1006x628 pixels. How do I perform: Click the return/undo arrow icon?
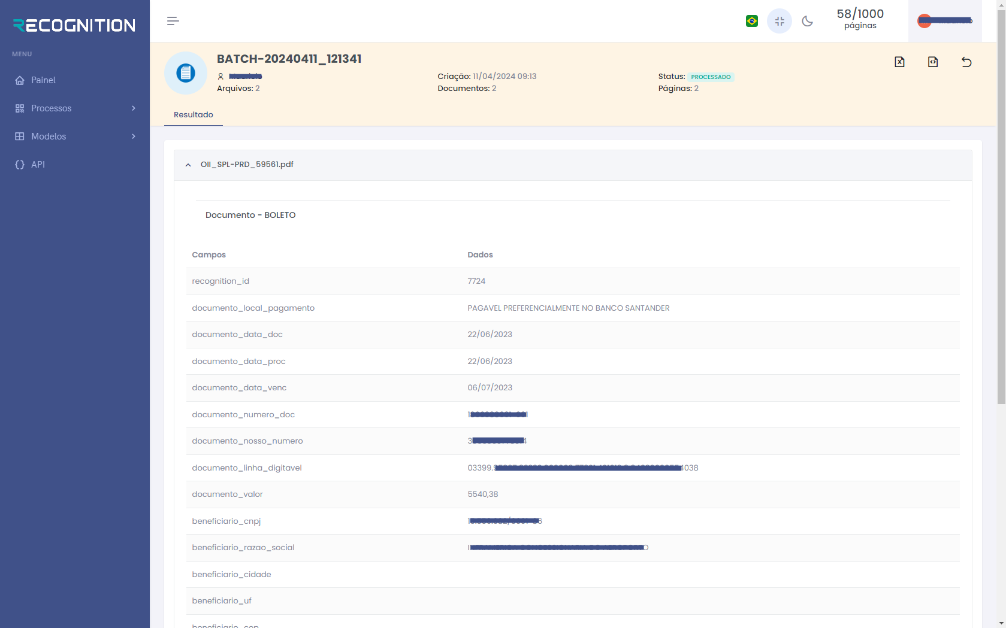pos(966,62)
